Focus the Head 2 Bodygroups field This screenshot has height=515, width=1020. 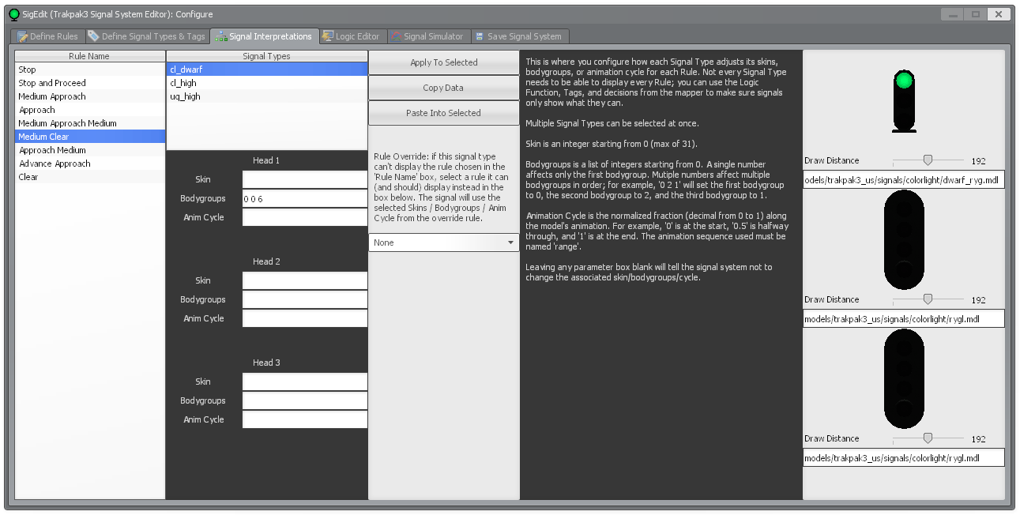305,299
